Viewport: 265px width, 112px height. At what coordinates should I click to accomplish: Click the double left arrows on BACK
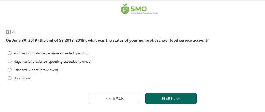[109, 98]
